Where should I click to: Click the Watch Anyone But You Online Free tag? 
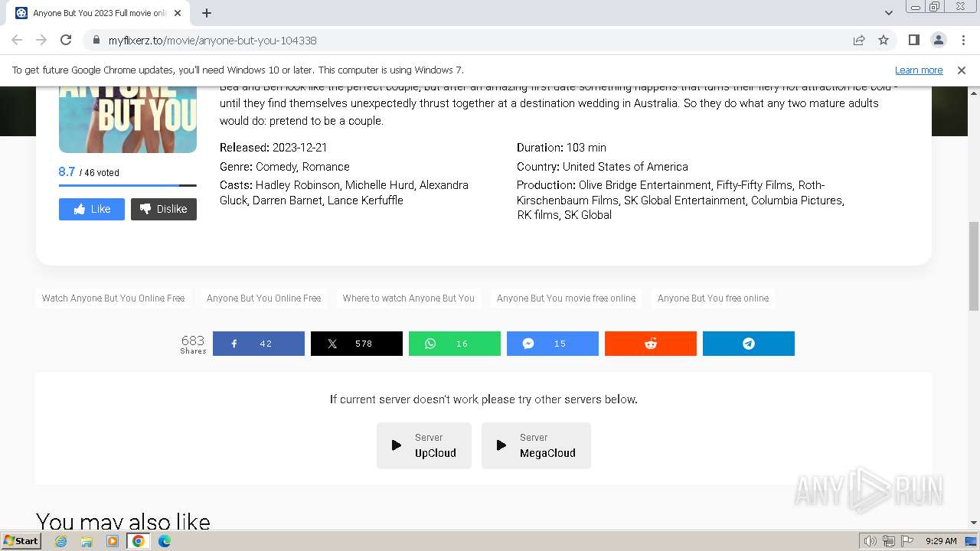point(113,298)
